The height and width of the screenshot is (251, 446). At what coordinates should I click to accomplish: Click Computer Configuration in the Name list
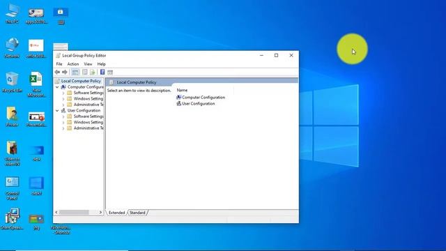click(x=201, y=98)
